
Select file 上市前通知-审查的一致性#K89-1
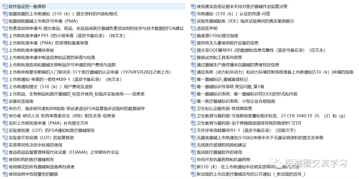coord(65,80)
